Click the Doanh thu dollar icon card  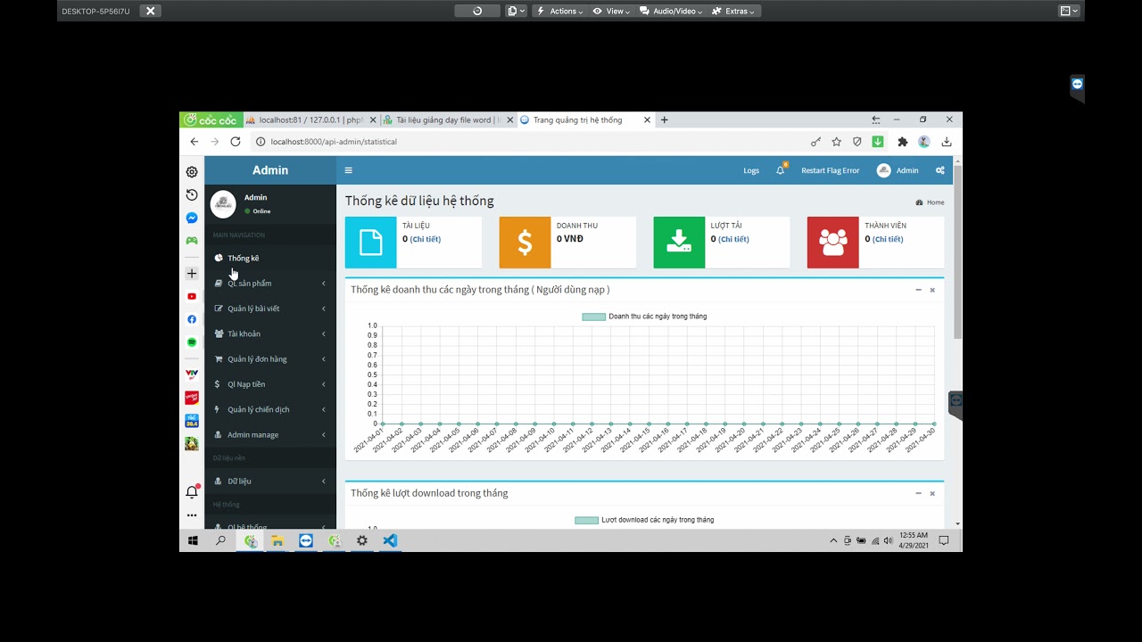click(525, 243)
